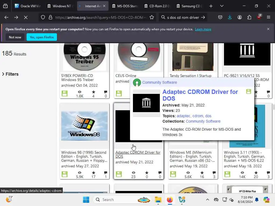This screenshot has width=275, height=206.
Task: Stop loading the page
Action: click(26, 17)
